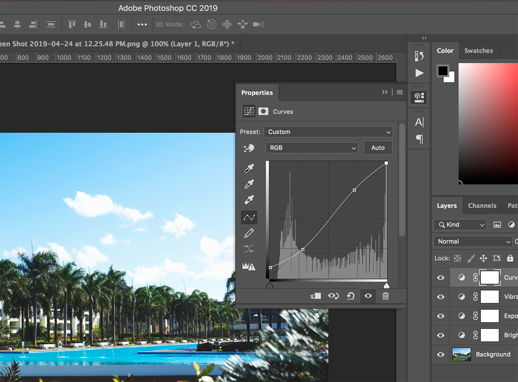Click the foreground color swatch in Color panel
The width and height of the screenshot is (518, 382).
pyautogui.click(x=443, y=70)
